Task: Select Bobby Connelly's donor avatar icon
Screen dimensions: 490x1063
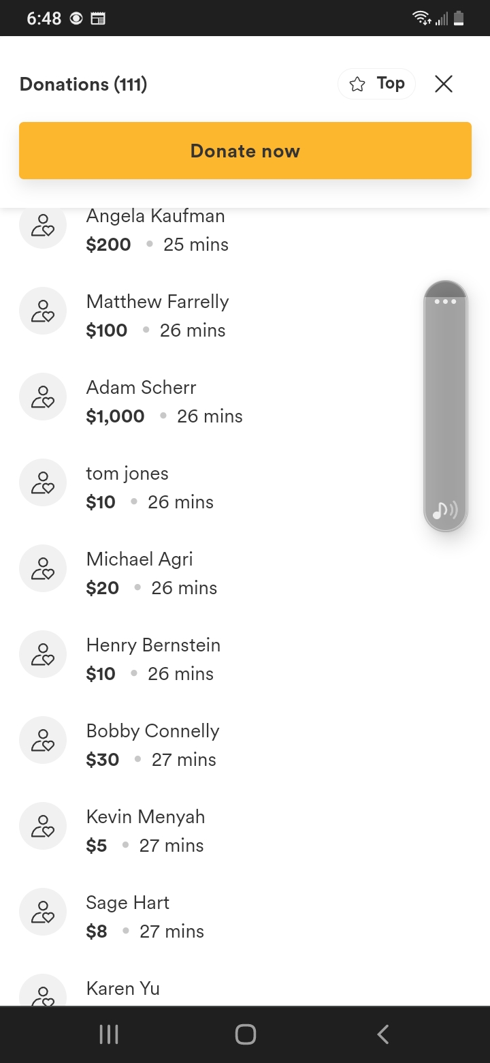Action: coord(43,740)
